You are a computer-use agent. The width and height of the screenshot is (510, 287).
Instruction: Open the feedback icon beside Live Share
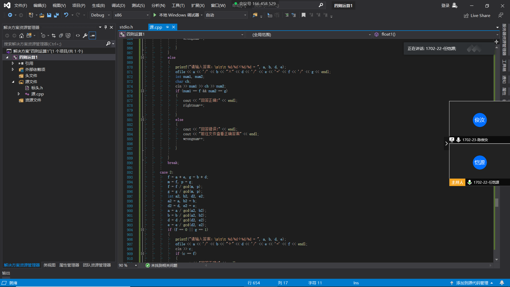(x=500, y=15)
